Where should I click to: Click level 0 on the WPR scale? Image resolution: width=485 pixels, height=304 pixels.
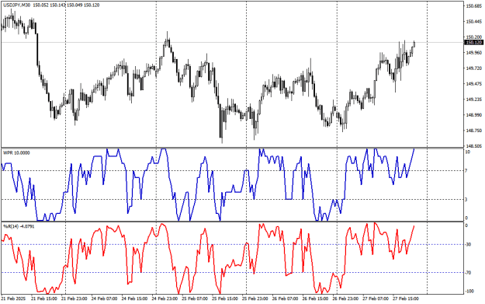tap(466, 218)
